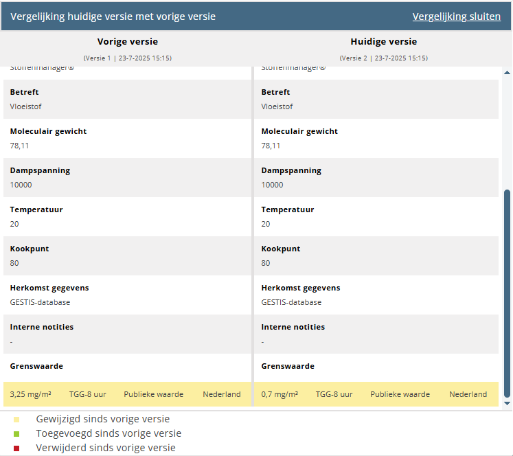The image size is (513, 456).
Task: Select the "Vorige versie" column heading
Action: [x=127, y=42]
